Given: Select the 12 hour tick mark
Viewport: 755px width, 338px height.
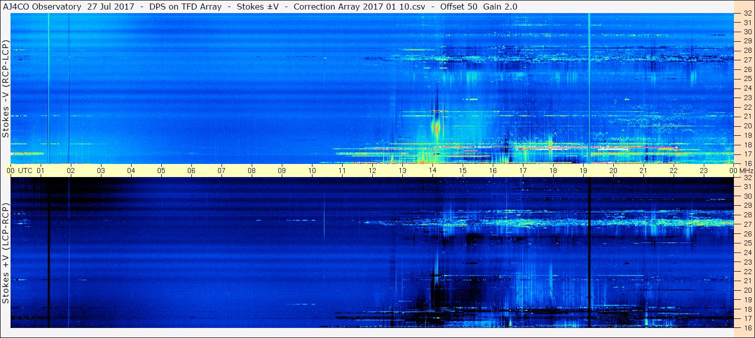Looking at the screenshot, I should click(372, 171).
